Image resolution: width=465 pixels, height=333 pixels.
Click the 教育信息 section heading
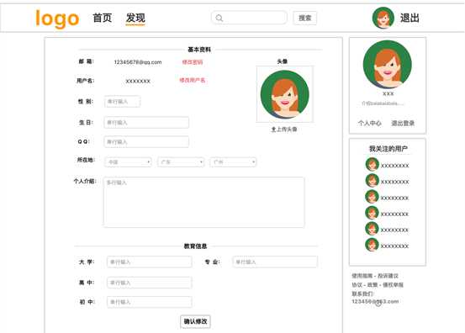[x=195, y=246]
